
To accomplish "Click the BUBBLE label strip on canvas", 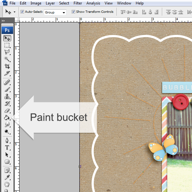I will coord(177,88).
